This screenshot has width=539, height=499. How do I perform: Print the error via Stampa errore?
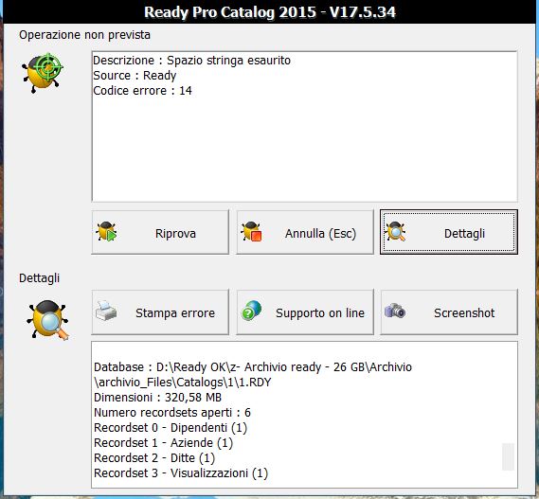pyautogui.click(x=160, y=312)
